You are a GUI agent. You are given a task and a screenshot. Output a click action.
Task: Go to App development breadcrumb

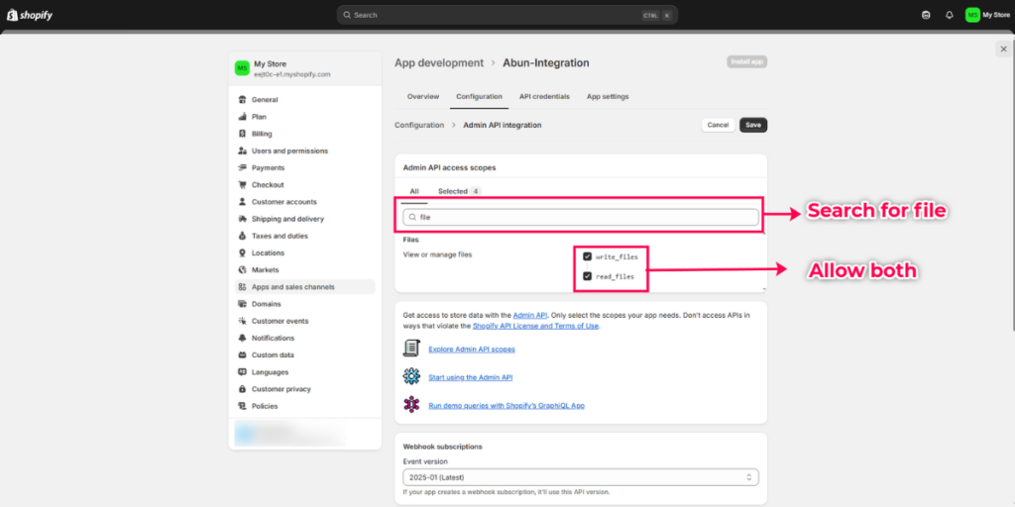439,62
